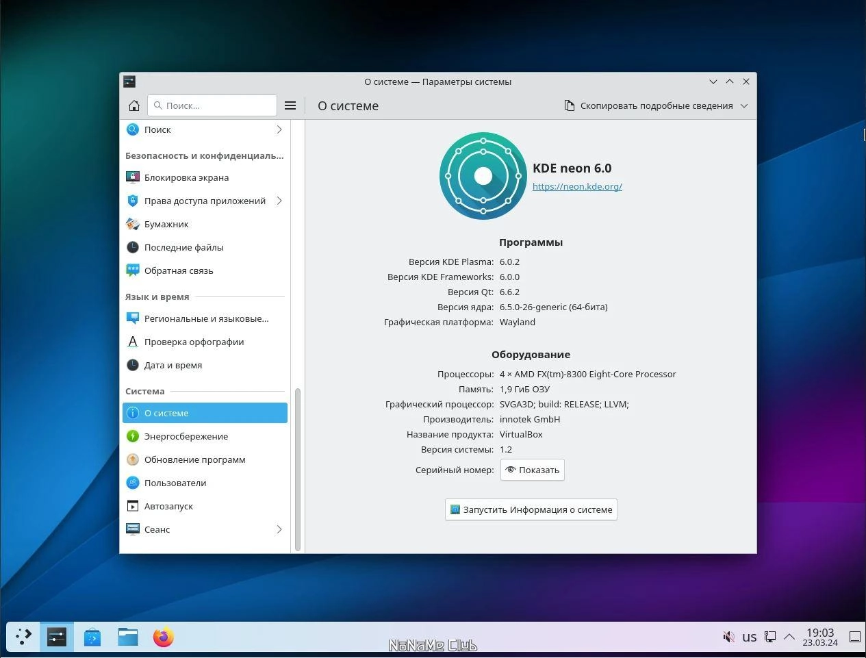Go to System Settings home
866x658 pixels.
click(x=134, y=105)
